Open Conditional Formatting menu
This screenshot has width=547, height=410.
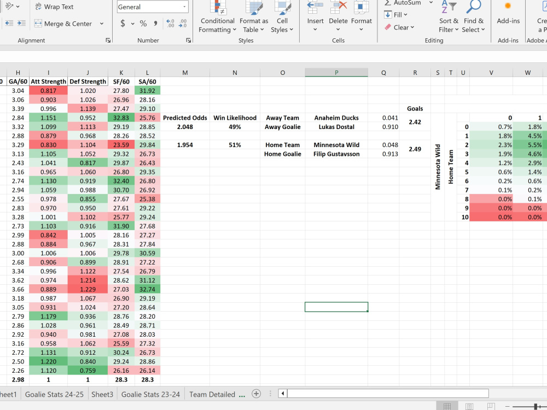tap(217, 17)
